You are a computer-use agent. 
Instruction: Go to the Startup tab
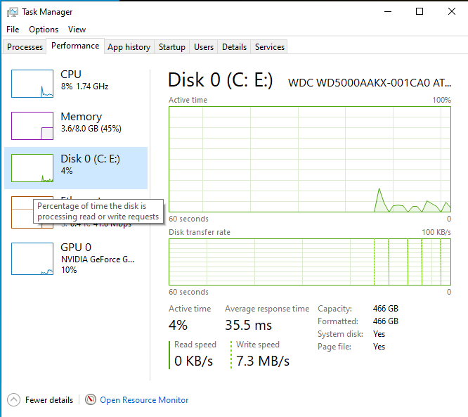(x=172, y=47)
